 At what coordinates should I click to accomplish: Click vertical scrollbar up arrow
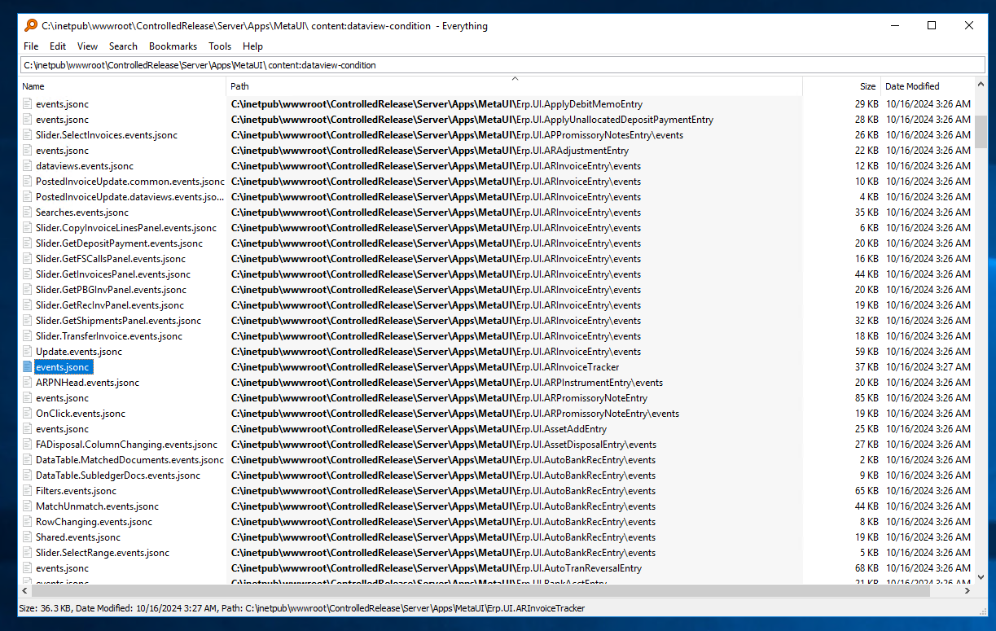tap(981, 85)
